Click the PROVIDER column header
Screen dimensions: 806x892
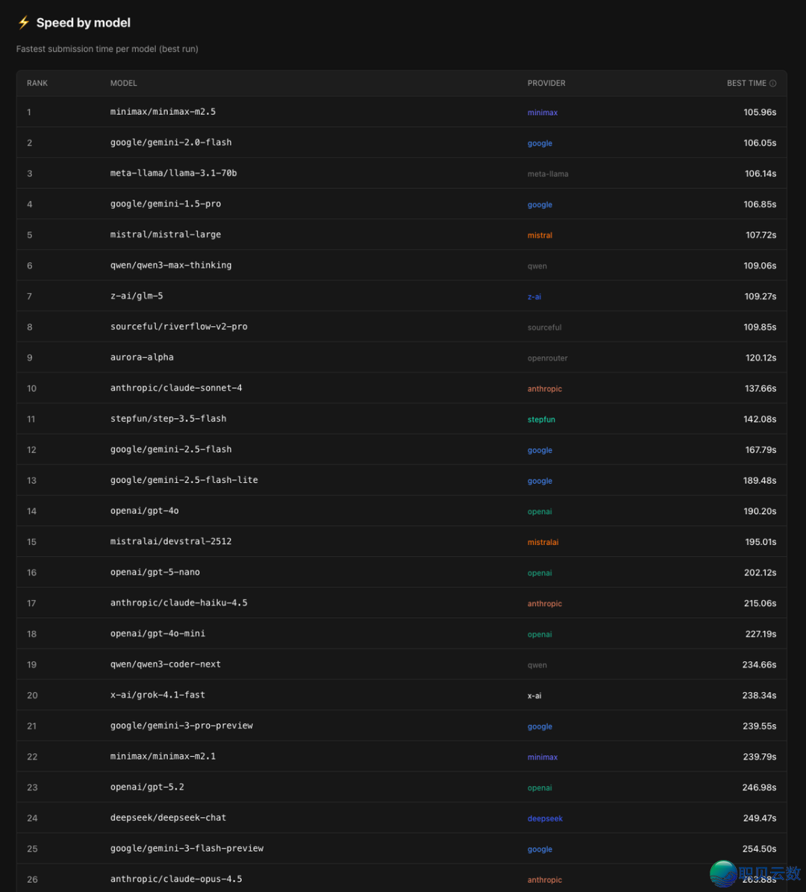coord(546,83)
